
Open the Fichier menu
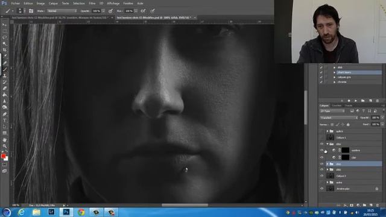(15, 4)
